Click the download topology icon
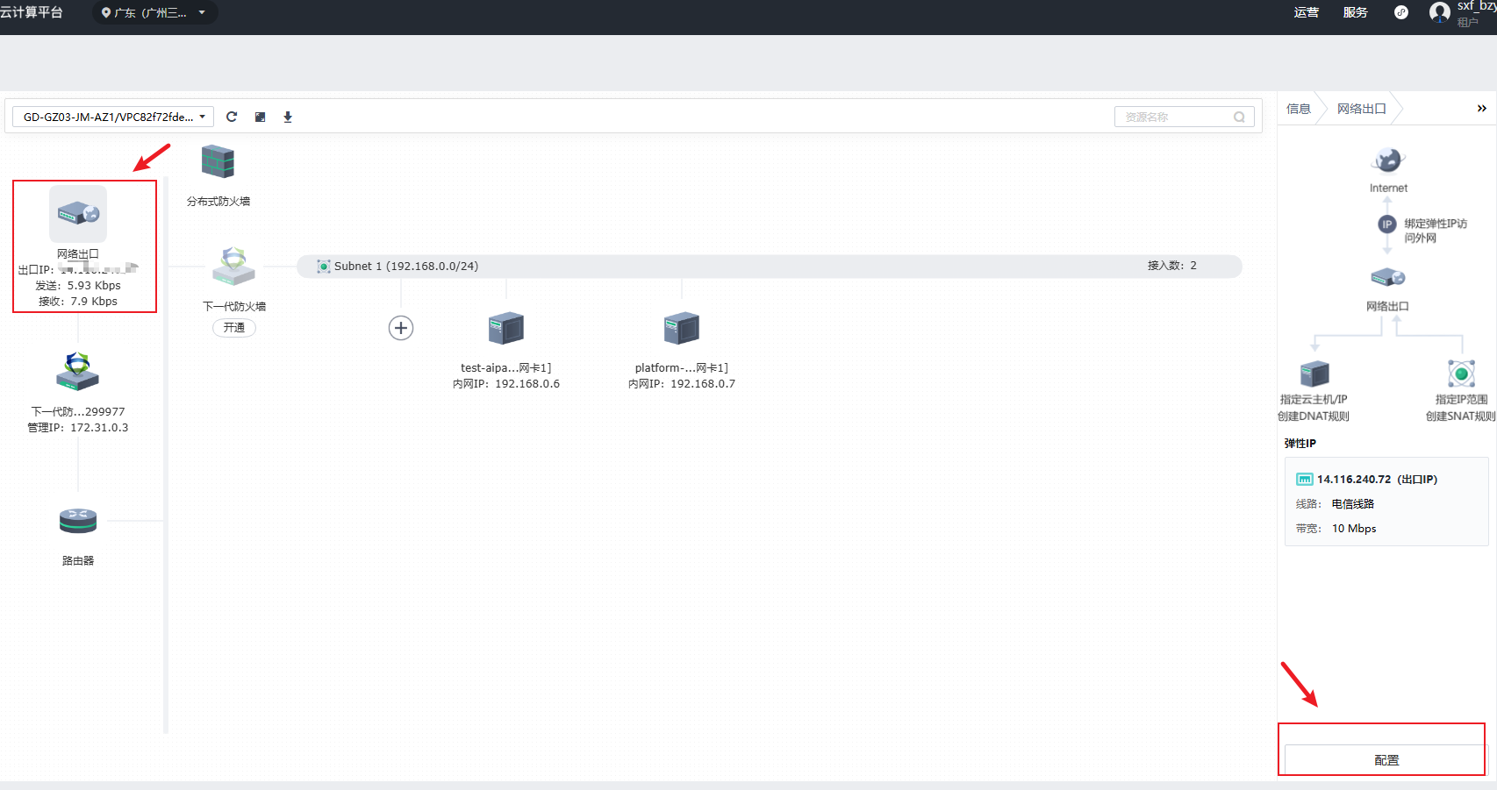This screenshot has width=1497, height=790. [x=288, y=117]
